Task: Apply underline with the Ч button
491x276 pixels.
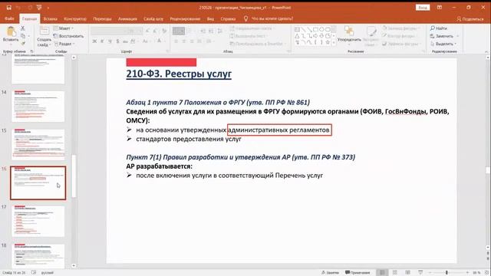Action: point(110,41)
